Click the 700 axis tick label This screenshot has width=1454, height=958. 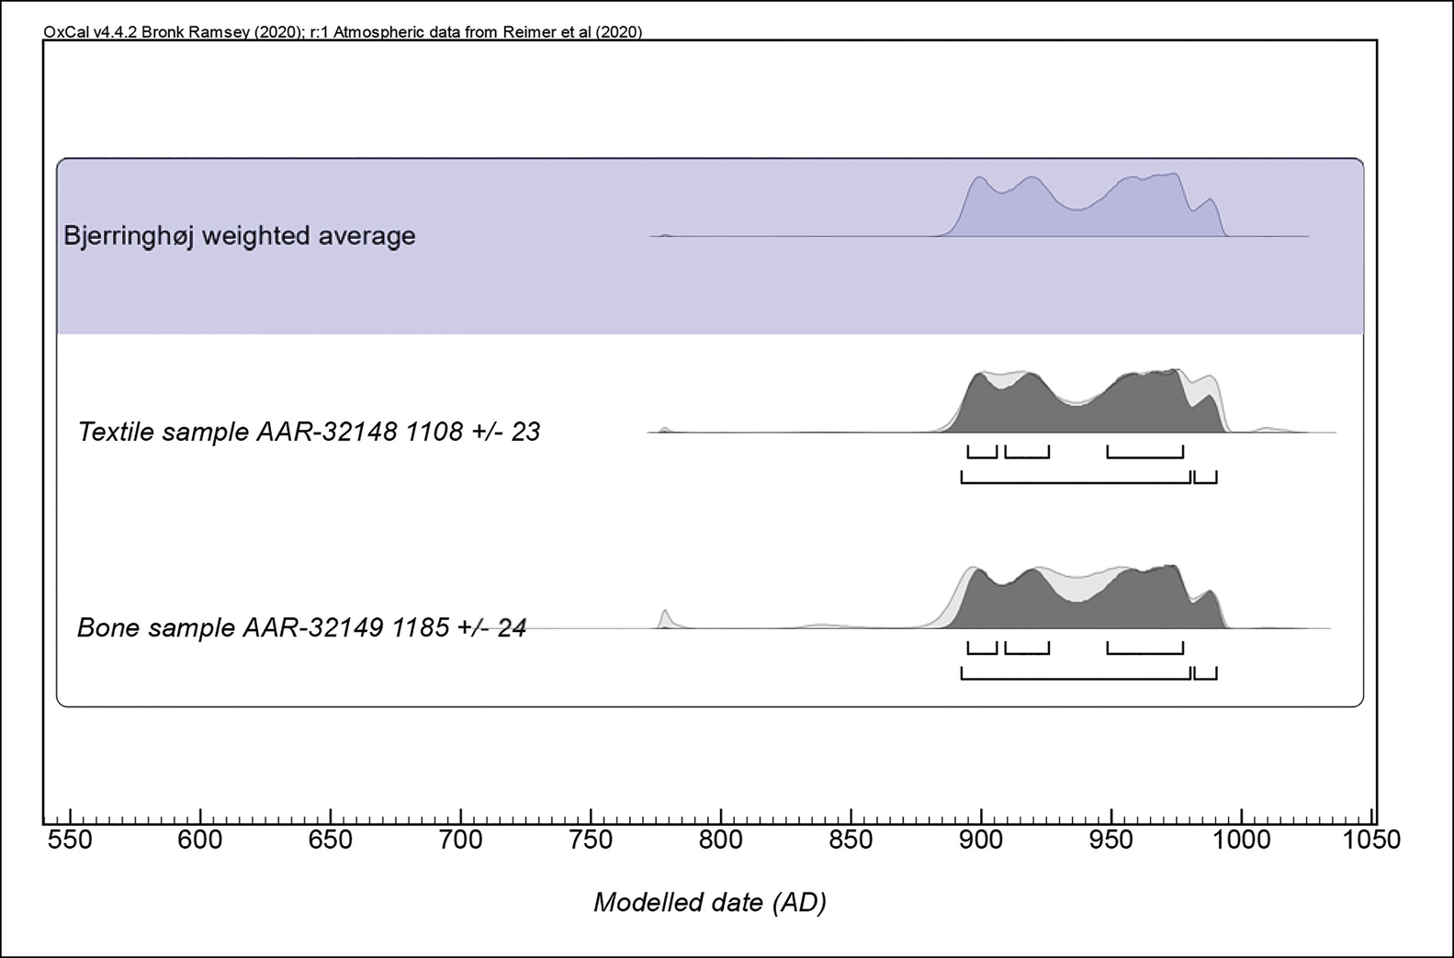(460, 840)
